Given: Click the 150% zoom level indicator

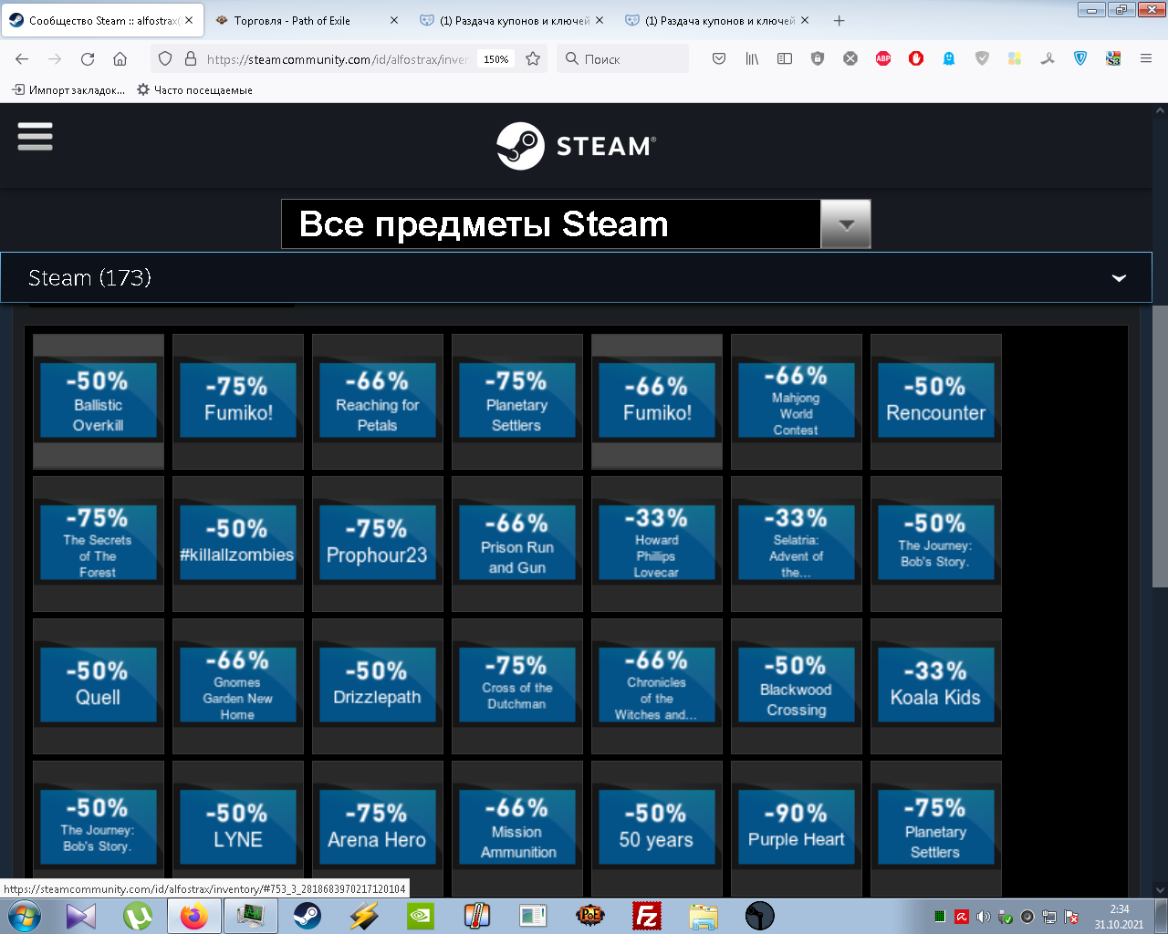Looking at the screenshot, I should click(496, 59).
